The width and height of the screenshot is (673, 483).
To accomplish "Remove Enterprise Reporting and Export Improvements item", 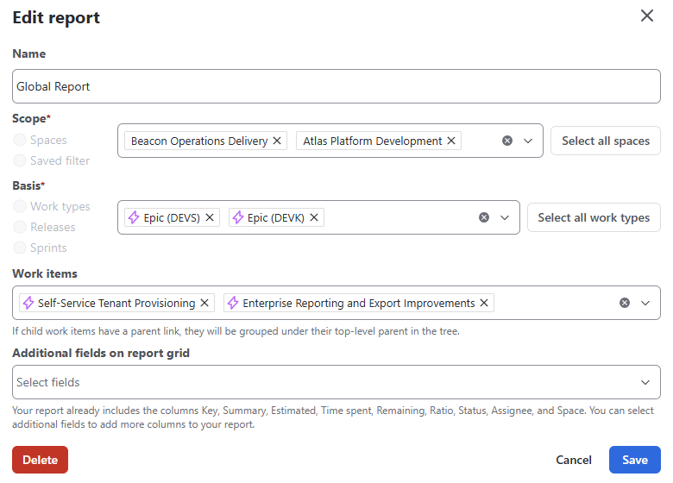I will click(484, 303).
